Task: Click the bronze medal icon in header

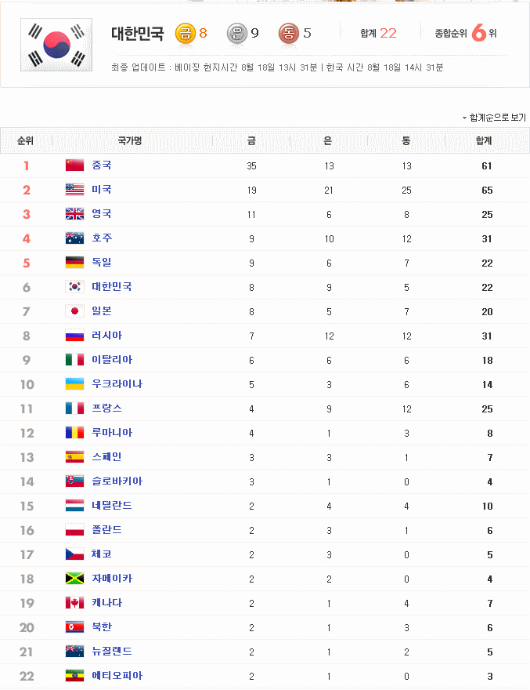Action: 289,34
